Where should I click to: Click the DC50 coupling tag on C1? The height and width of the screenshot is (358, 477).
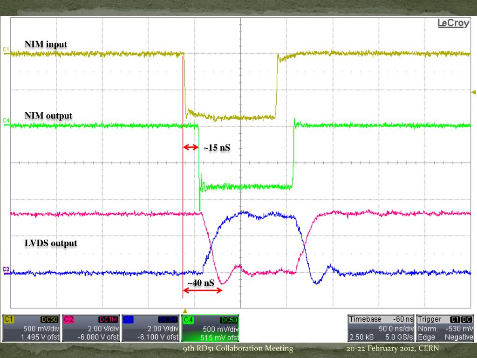[50, 320]
